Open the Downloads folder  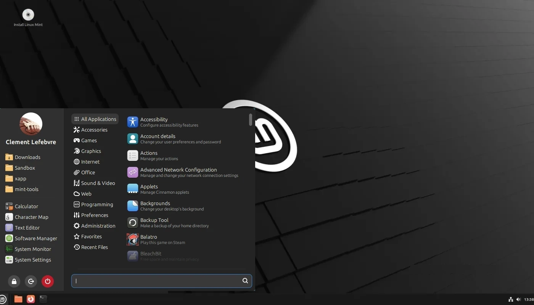click(27, 157)
